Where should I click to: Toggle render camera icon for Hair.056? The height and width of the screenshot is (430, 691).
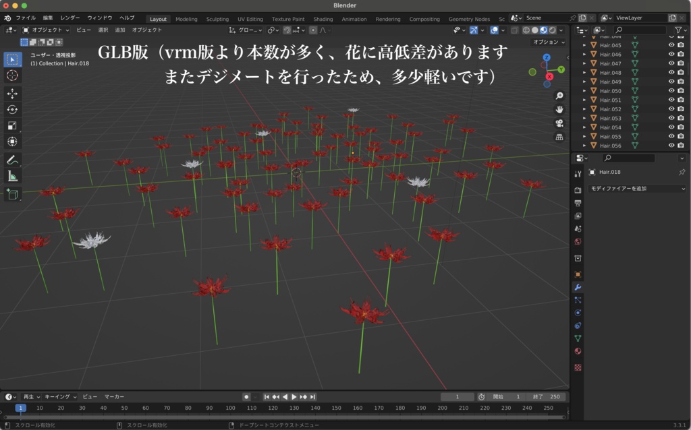681,145
